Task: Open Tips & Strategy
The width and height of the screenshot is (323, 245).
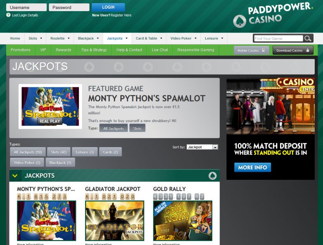Action: pyautogui.click(x=94, y=50)
